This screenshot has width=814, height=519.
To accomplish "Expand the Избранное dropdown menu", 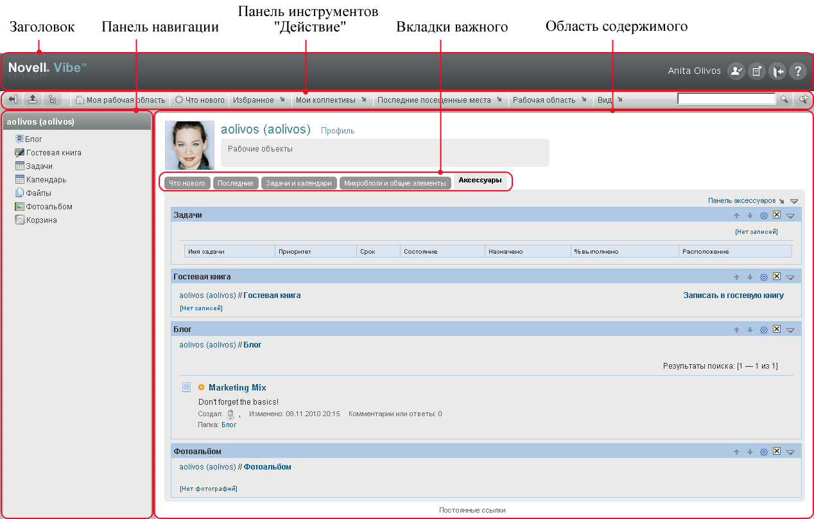I will click(259, 100).
